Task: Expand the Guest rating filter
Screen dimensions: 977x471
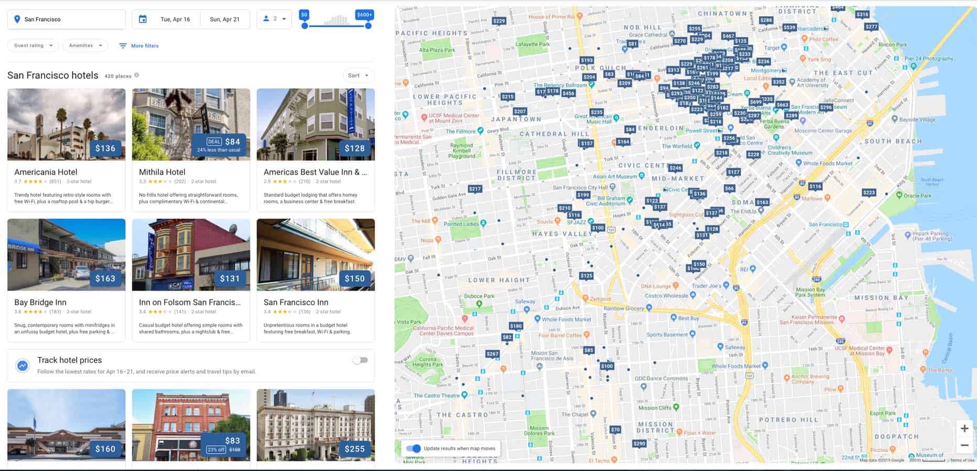Action: 32,46
